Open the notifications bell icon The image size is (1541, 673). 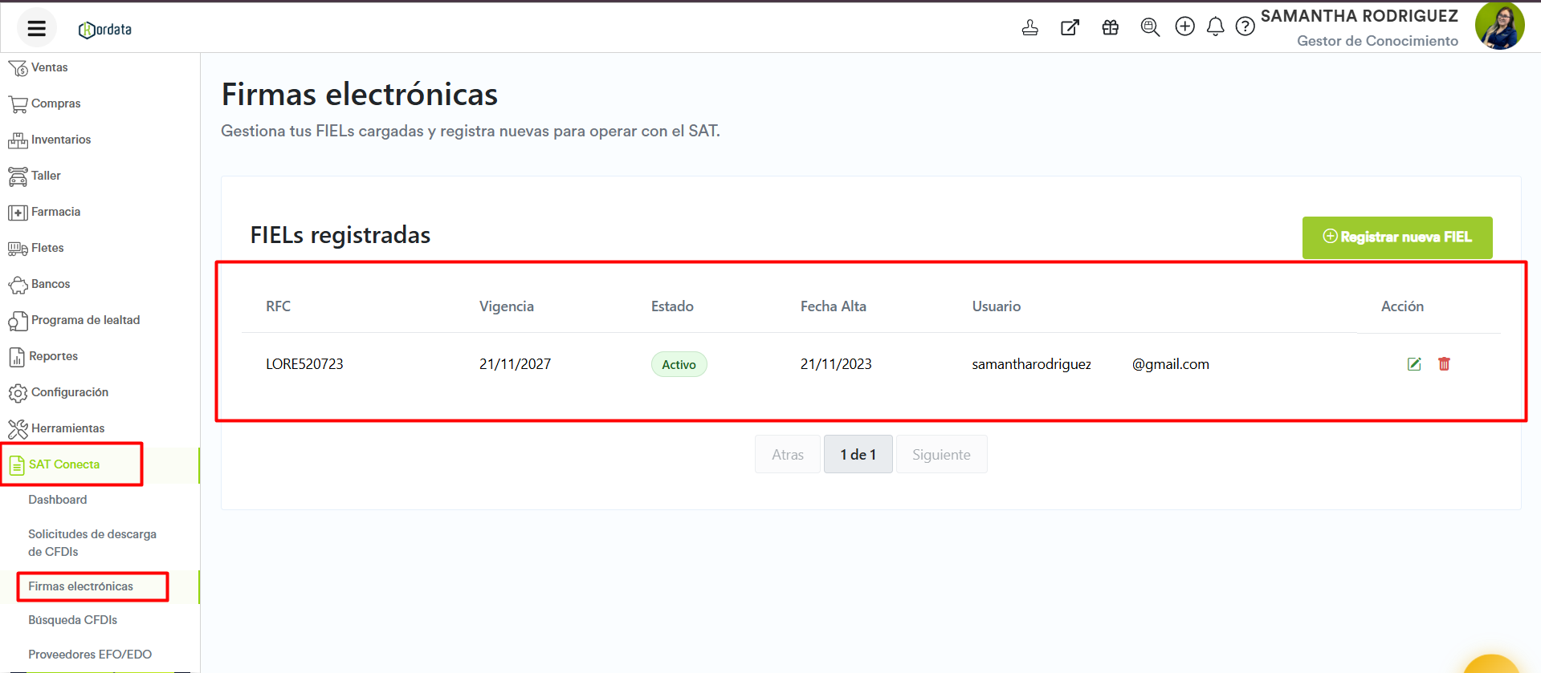1215,27
